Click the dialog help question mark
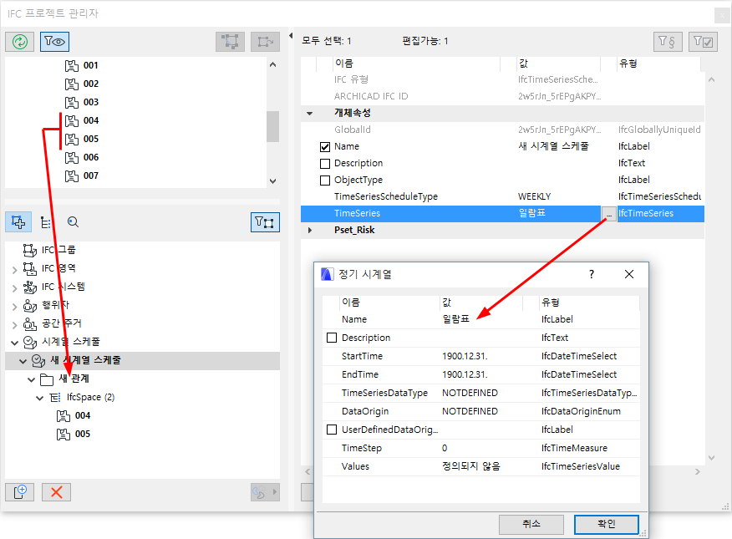 pos(592,274)
